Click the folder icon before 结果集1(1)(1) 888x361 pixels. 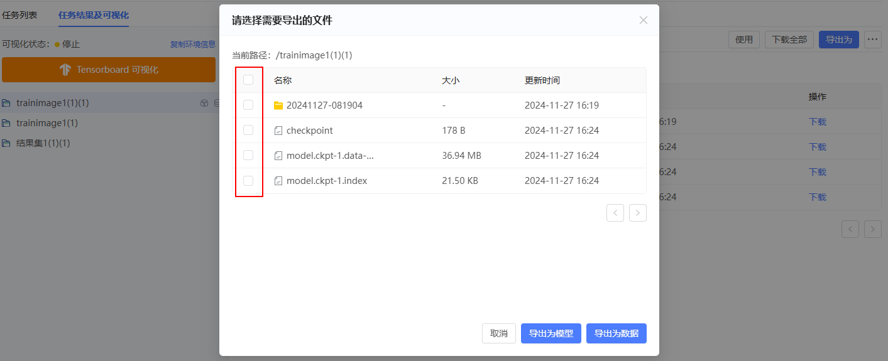click(x=6, y=143)
